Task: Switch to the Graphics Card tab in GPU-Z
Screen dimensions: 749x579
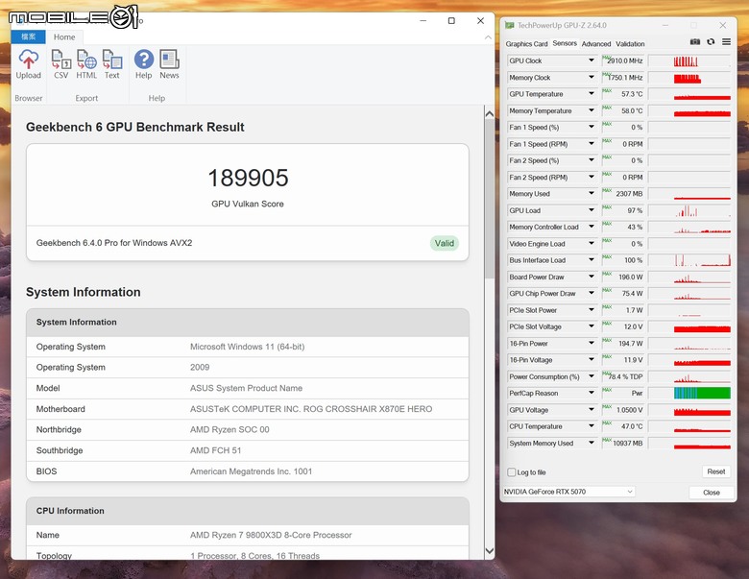Action: click(526, 44)
